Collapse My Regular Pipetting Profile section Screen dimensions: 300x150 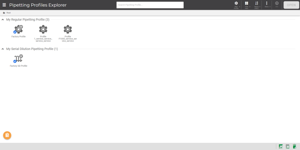(3, 19)
